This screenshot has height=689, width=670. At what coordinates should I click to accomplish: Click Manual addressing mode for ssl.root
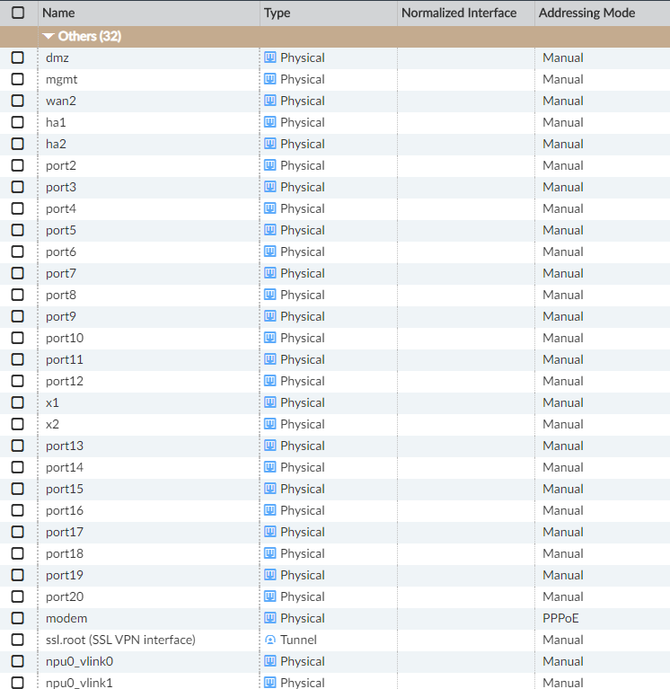(x=563, y=640)
